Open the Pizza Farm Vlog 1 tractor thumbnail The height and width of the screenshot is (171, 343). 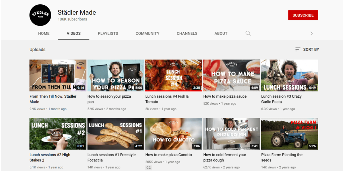tap(290, 134)
